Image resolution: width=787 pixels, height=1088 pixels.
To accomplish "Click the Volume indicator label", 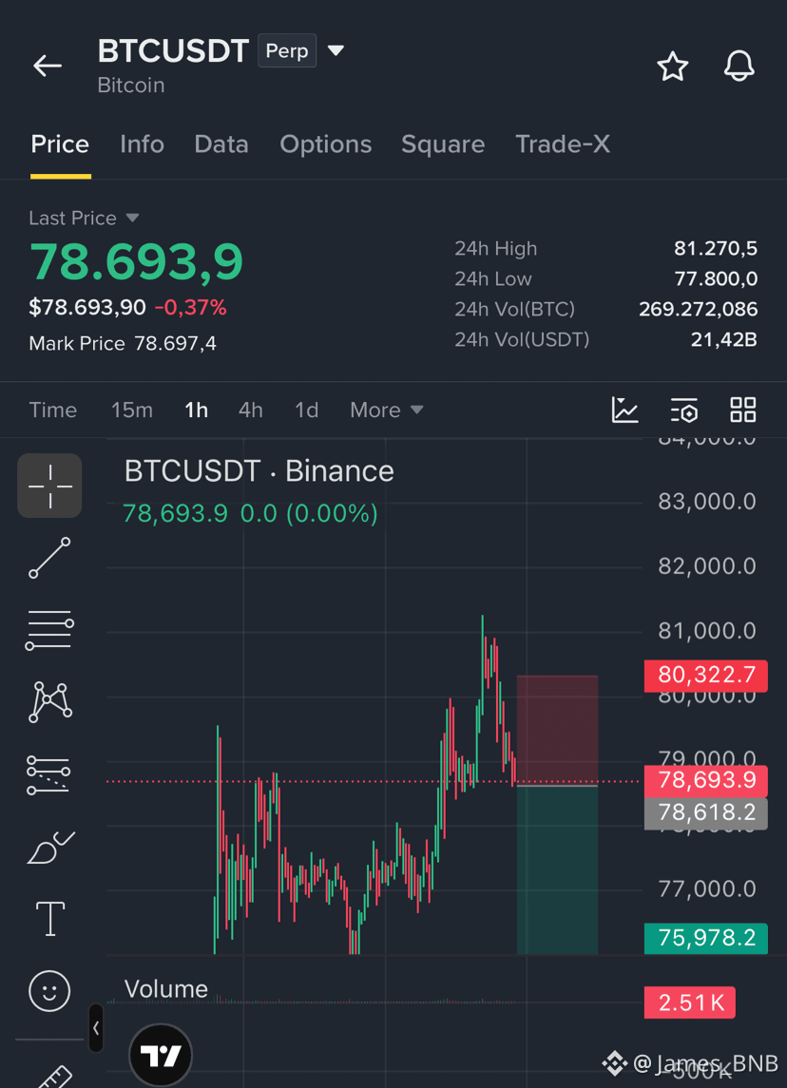I will 166,989.
